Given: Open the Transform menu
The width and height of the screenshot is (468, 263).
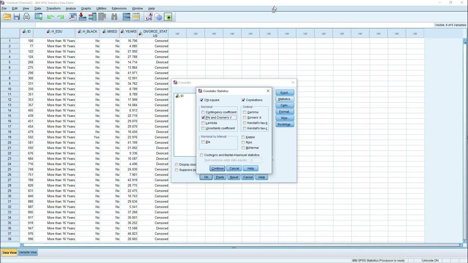Looking at the screenshot, I should point(53,8).
